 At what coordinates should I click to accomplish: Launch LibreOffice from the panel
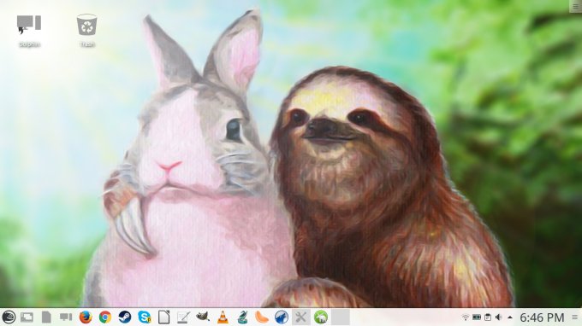pos(164,317)
